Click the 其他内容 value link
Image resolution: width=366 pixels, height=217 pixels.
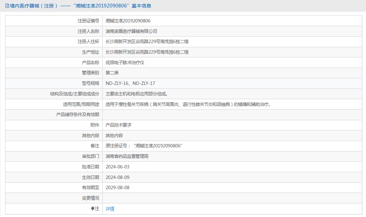(114, 135)
